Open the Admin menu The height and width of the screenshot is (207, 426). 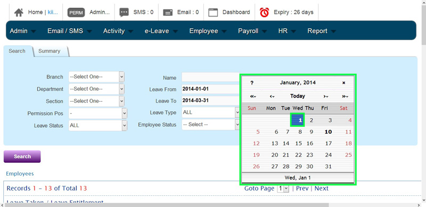click(22, 31)
